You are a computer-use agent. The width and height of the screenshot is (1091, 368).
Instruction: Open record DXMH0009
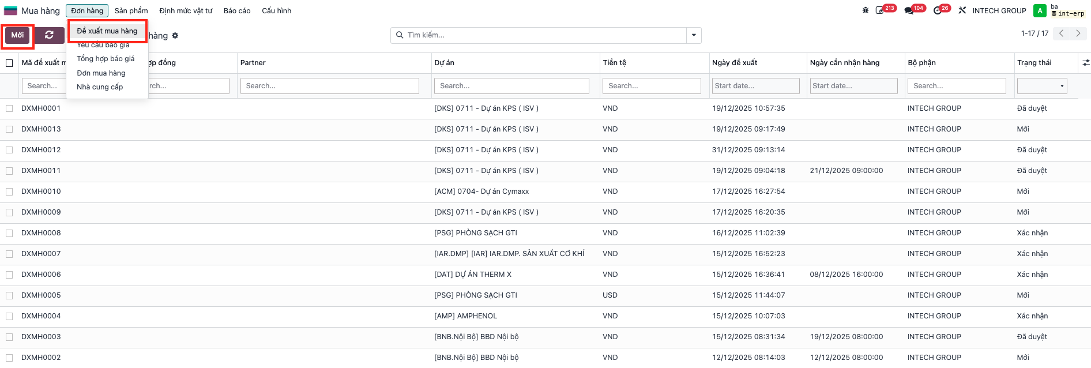click(41, 212)
